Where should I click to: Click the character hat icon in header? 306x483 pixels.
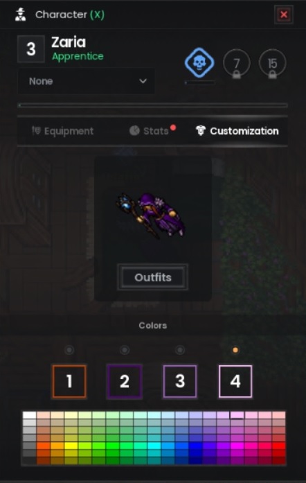[21, 15]
